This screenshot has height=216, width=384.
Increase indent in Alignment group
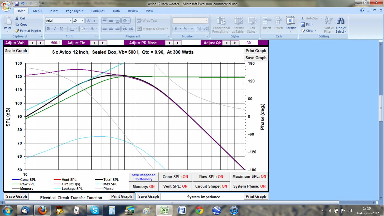[131, 29]
